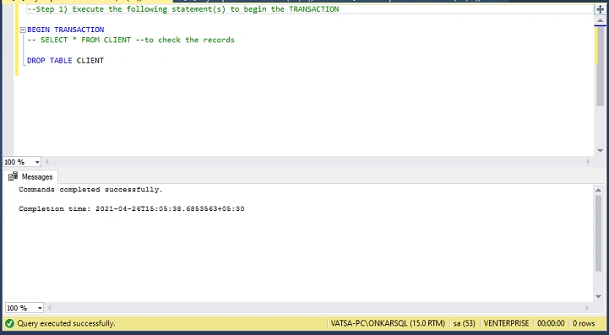This screenshot has height=335, width=609.
Task: Click the Messages pane vertical scrollbar thumb
Action: 598,233
